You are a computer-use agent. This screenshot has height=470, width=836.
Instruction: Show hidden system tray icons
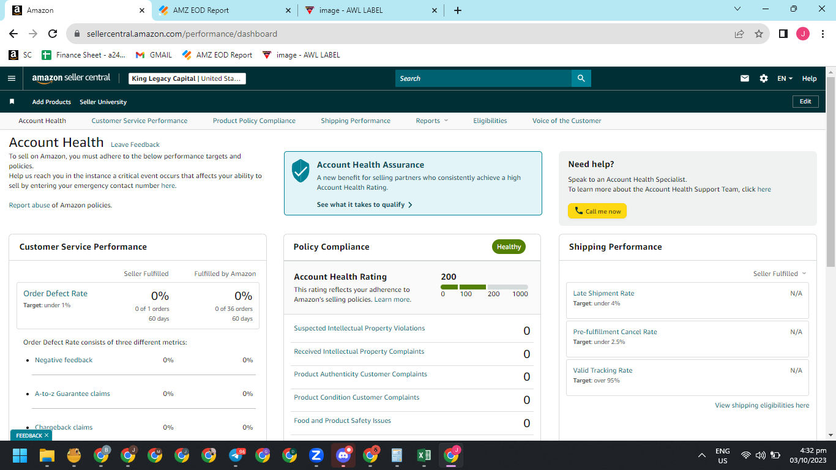click(702, 455)
